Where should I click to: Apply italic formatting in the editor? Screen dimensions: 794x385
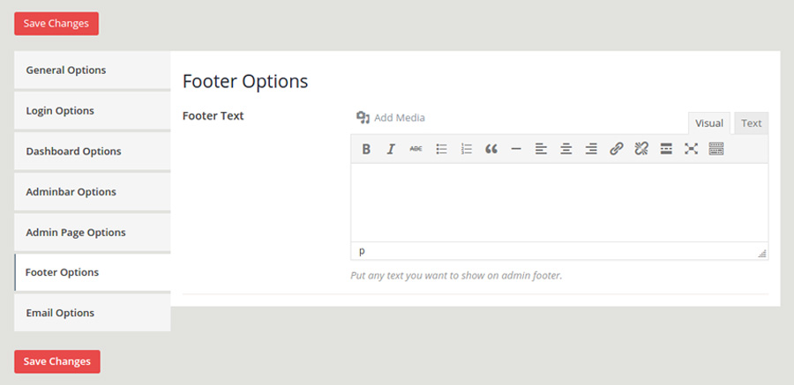pos(391,149)
